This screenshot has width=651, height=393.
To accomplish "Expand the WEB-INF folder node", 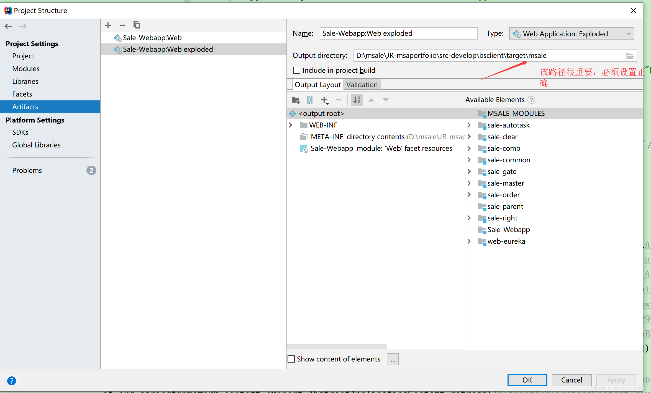I will click(x=291, y=125).
